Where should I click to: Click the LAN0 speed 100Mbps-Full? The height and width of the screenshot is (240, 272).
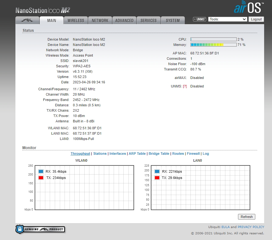(83, 139)
